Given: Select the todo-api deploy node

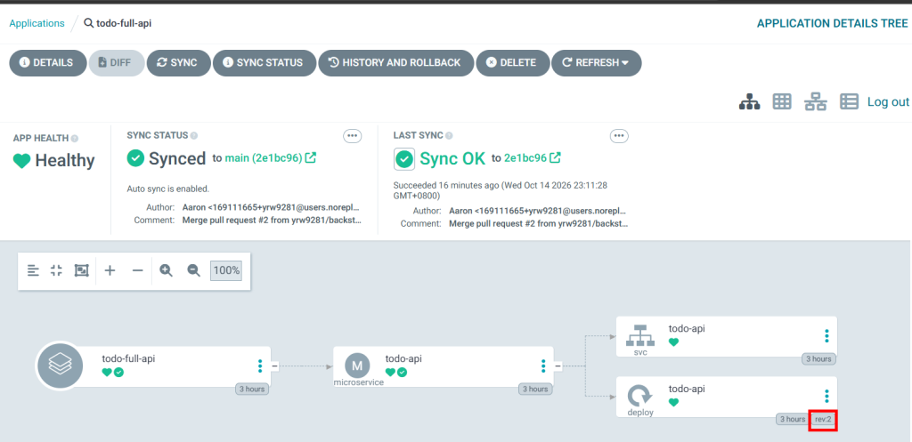Looking at the screenshot, I should point(727,397).
